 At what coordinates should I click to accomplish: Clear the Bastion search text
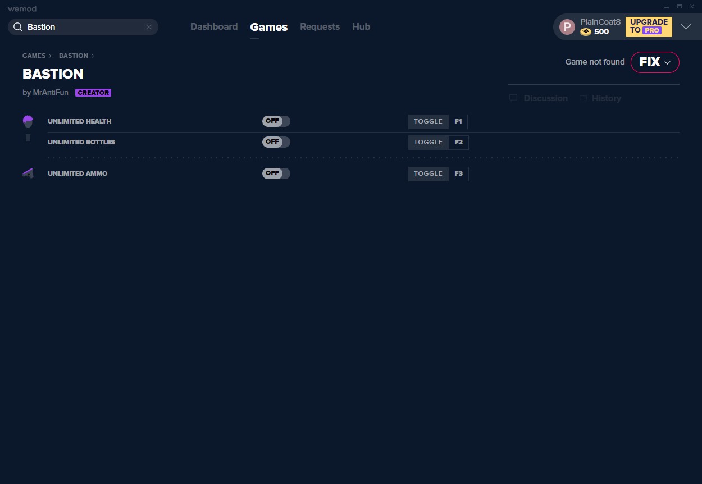click(149, 27)
